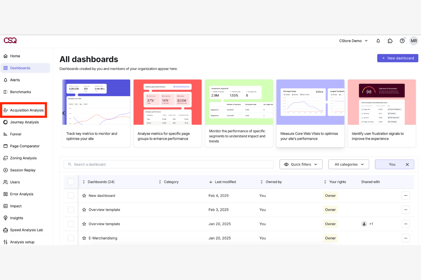The height and width of the screenshot is (280, 421).
Task: Check the E-Merchandising row checkbox
Action: pyautogui.click(x=71, y=238)
